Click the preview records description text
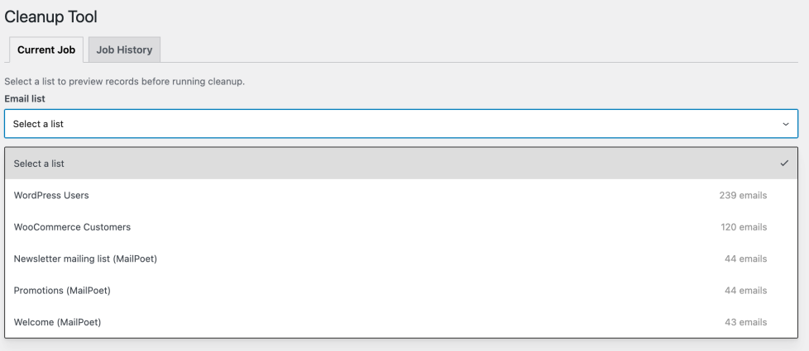The height and width of the screenshot is (351, 809). 124,82
